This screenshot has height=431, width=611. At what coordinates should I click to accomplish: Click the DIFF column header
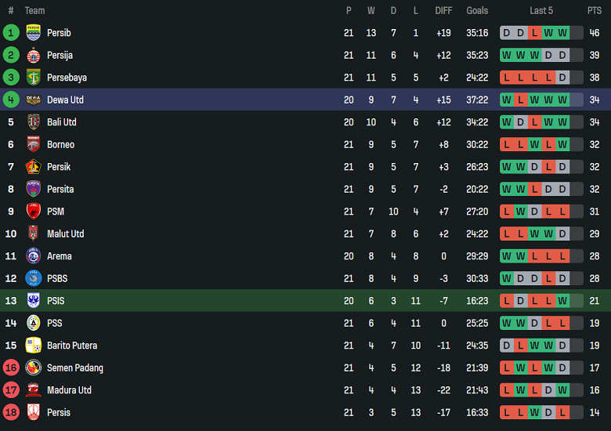click(443, 11)
